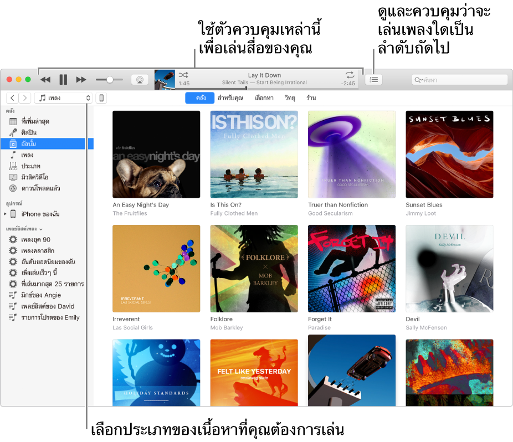This screenshot has width=513, height=442.
Task: Collapse the เพลย์ลิสต์เพลง section chevron
Action: [41, 229]
